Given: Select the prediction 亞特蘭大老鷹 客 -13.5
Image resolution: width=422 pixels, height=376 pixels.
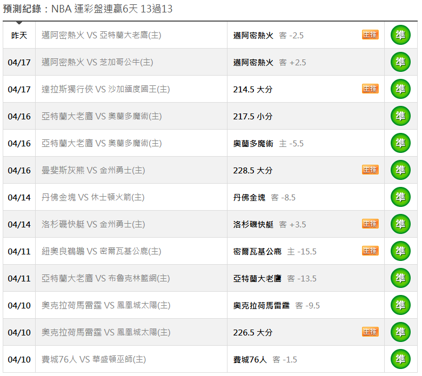Looking at the screenshot, I should (x=275, y=279).
